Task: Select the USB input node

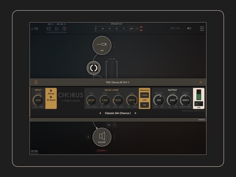Action: pyautogui.click(x=102, y=45)
